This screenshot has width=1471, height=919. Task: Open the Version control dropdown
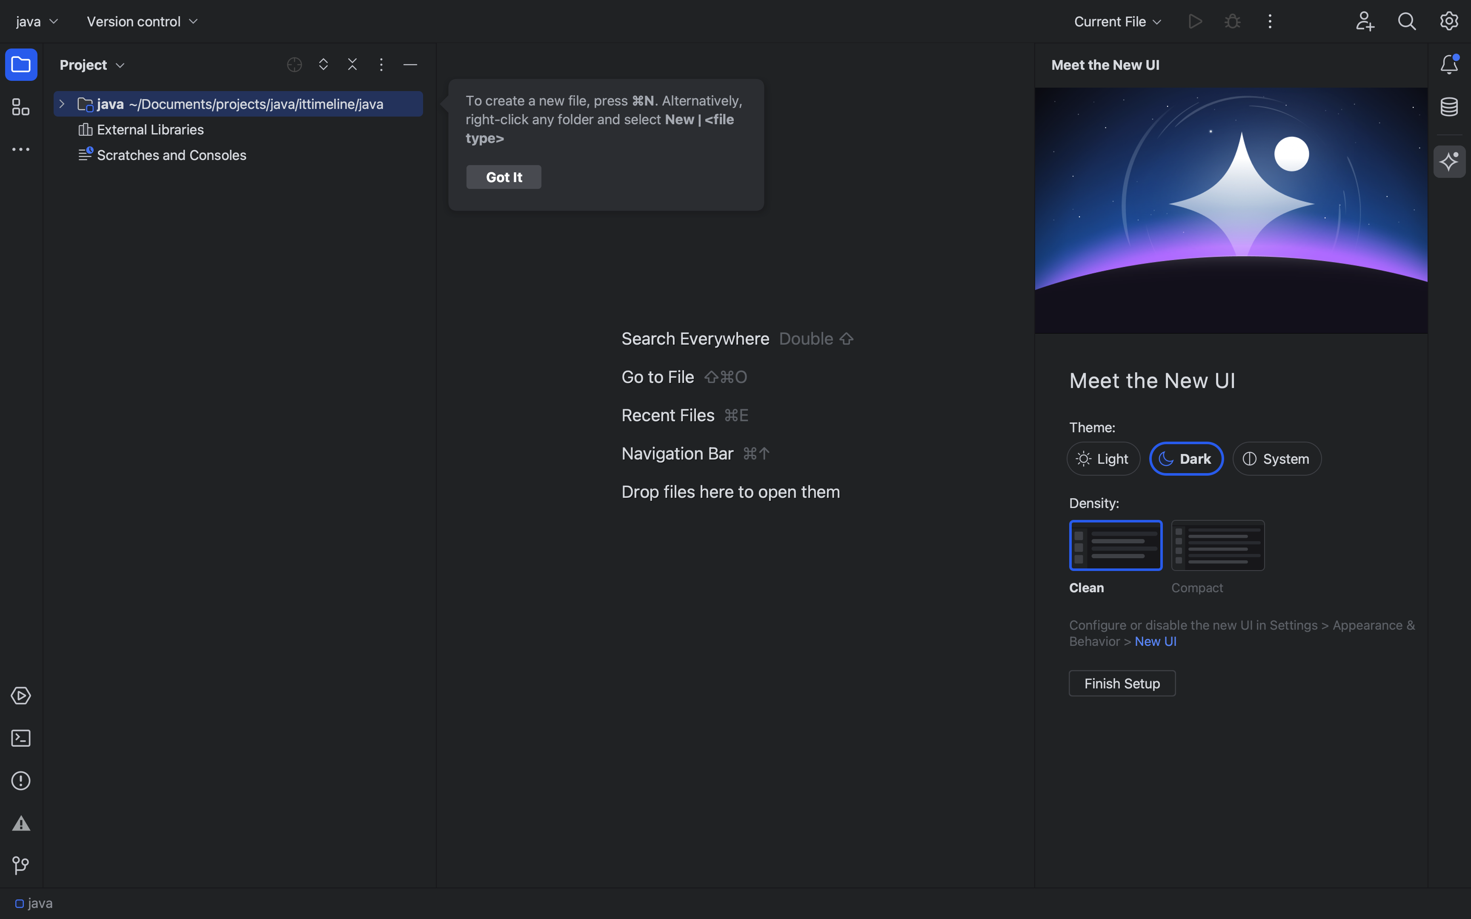[142, 21]
